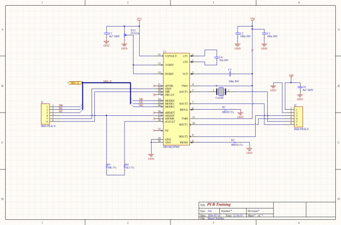341x225 pixels.
Task: Click the 4n7 100V value of C1
Action: pyautogui.click(x=114, y=36)
